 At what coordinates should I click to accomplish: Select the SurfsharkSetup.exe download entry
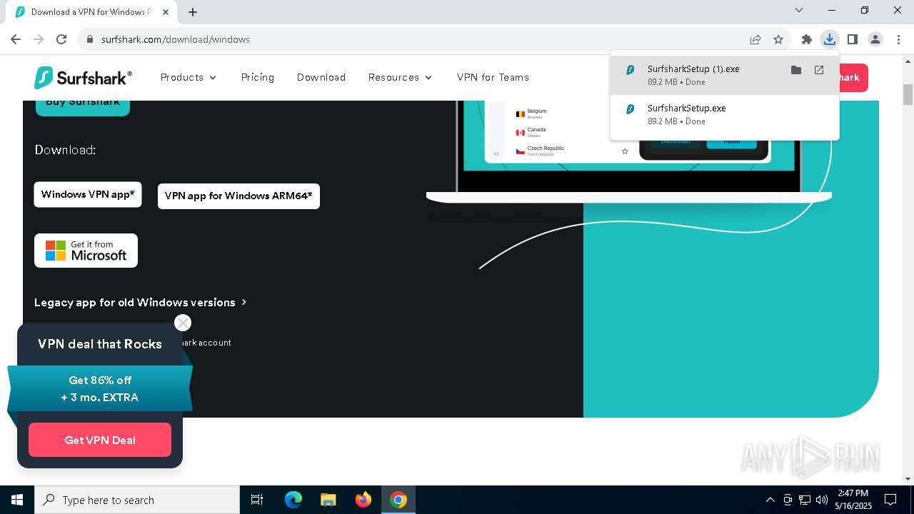(725, 114)
